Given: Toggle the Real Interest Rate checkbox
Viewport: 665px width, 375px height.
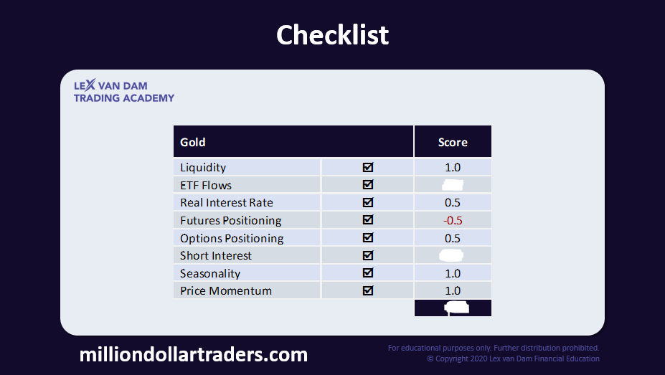Looking at the screenshot, I should tap(368, 202).
